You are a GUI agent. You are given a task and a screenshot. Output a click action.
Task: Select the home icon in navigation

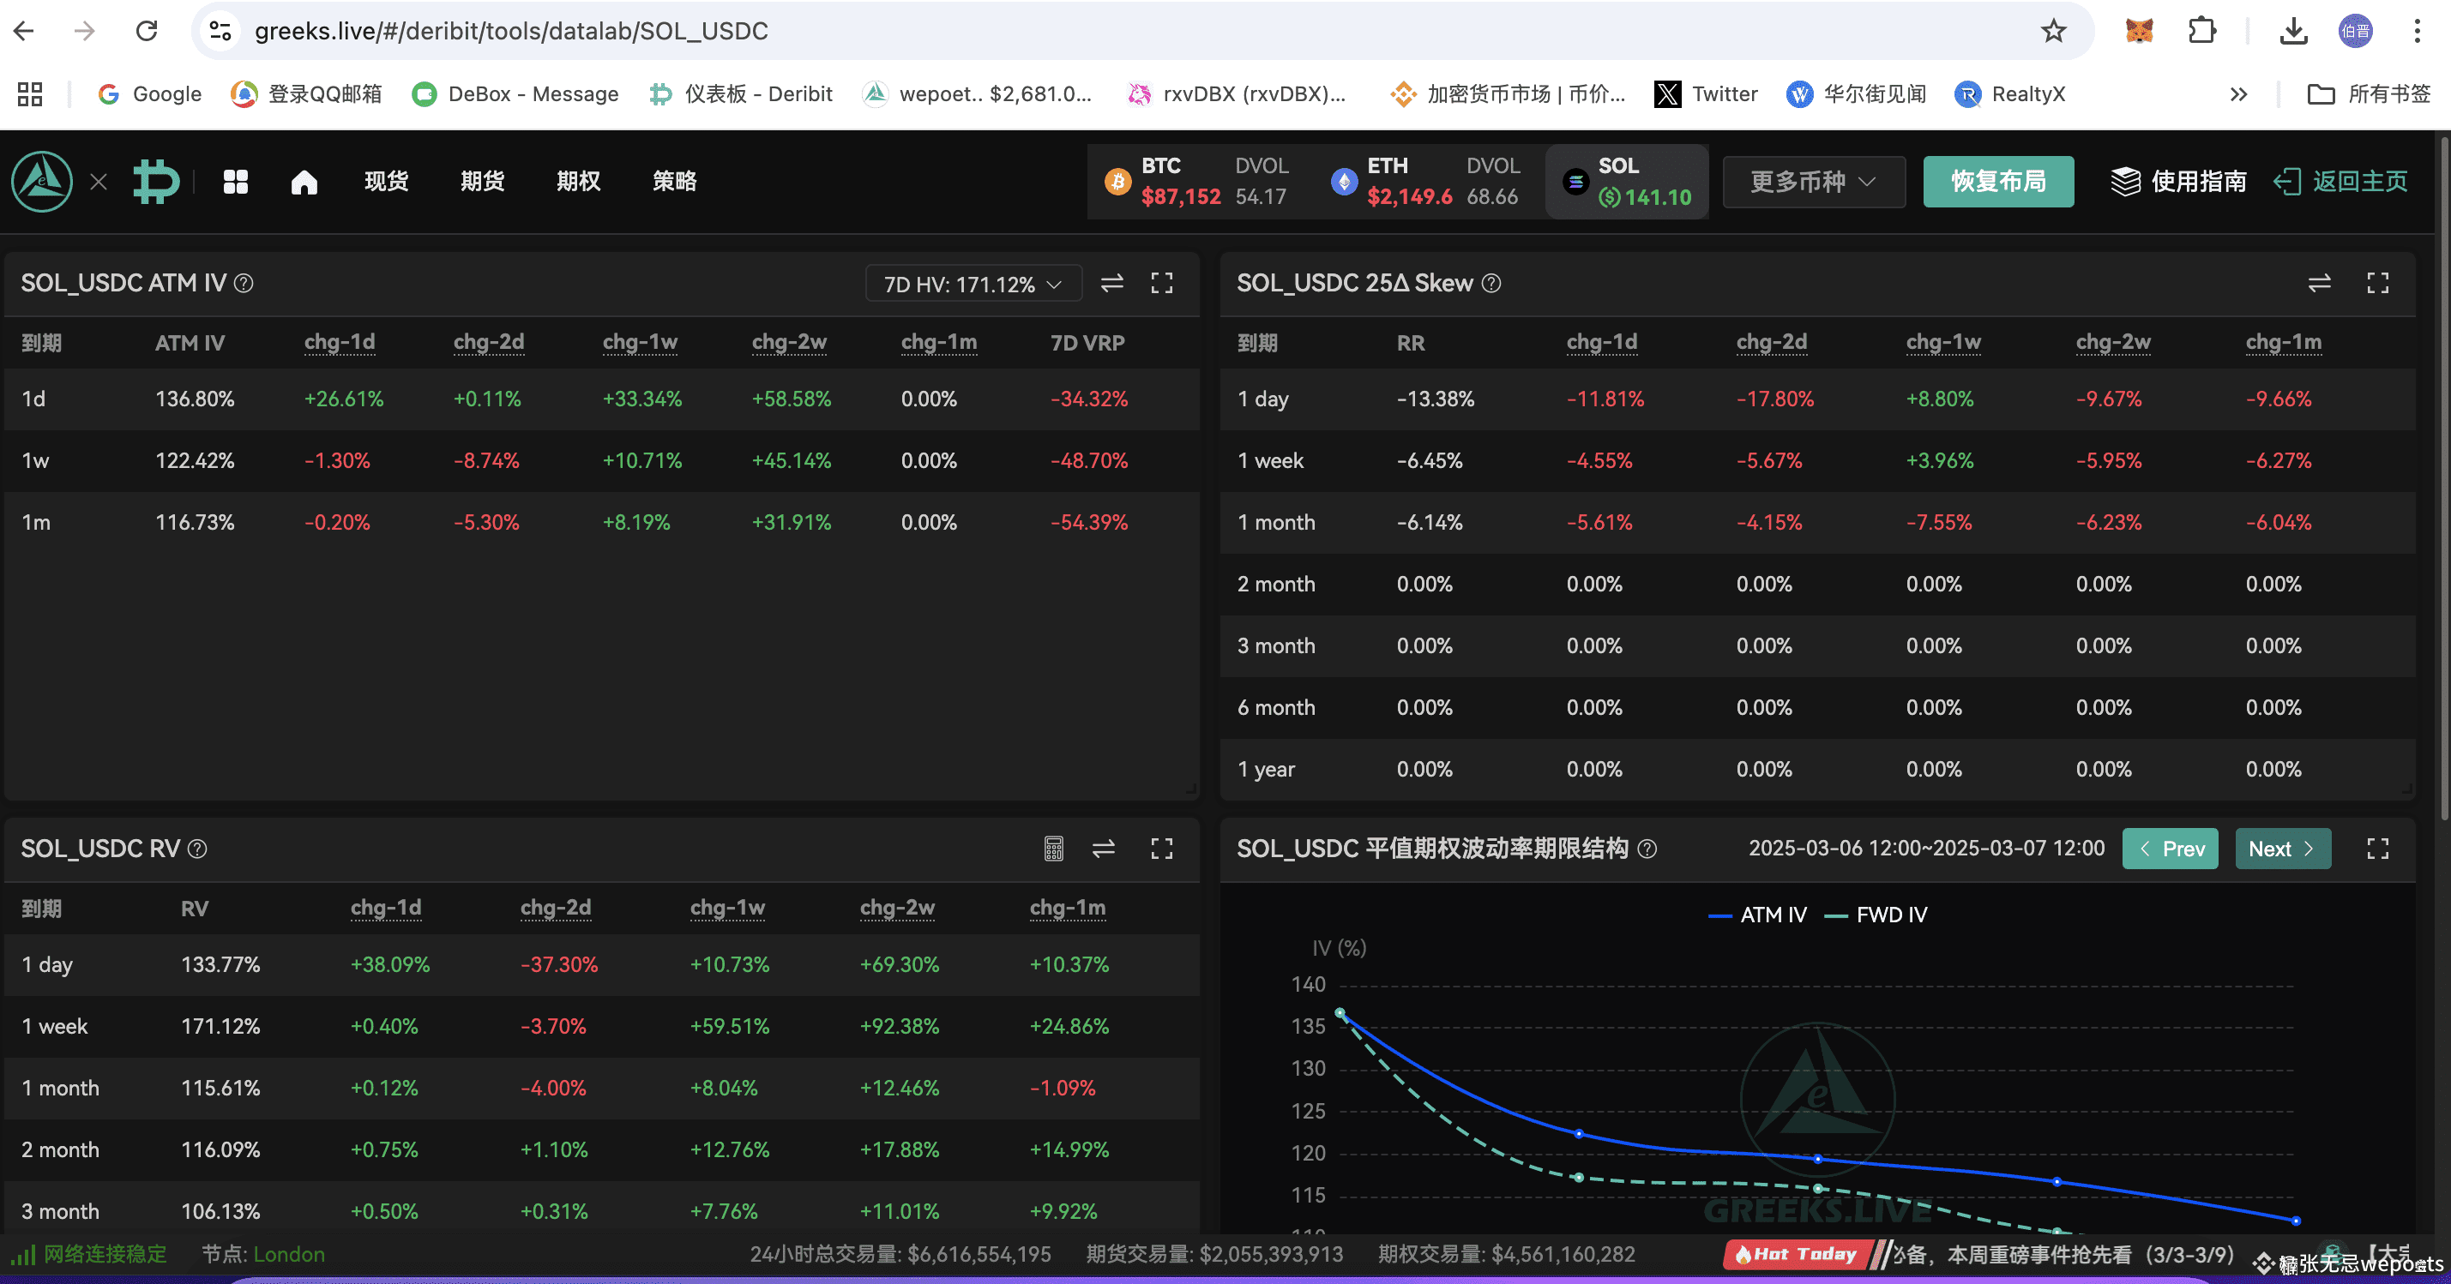coord(304,181)
